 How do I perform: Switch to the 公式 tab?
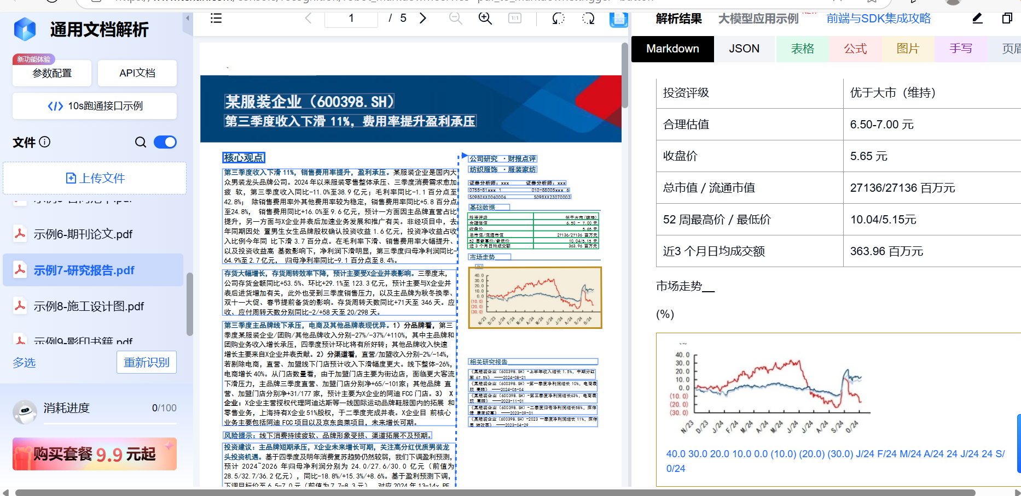pyautogui.click(x=855, y=49)
